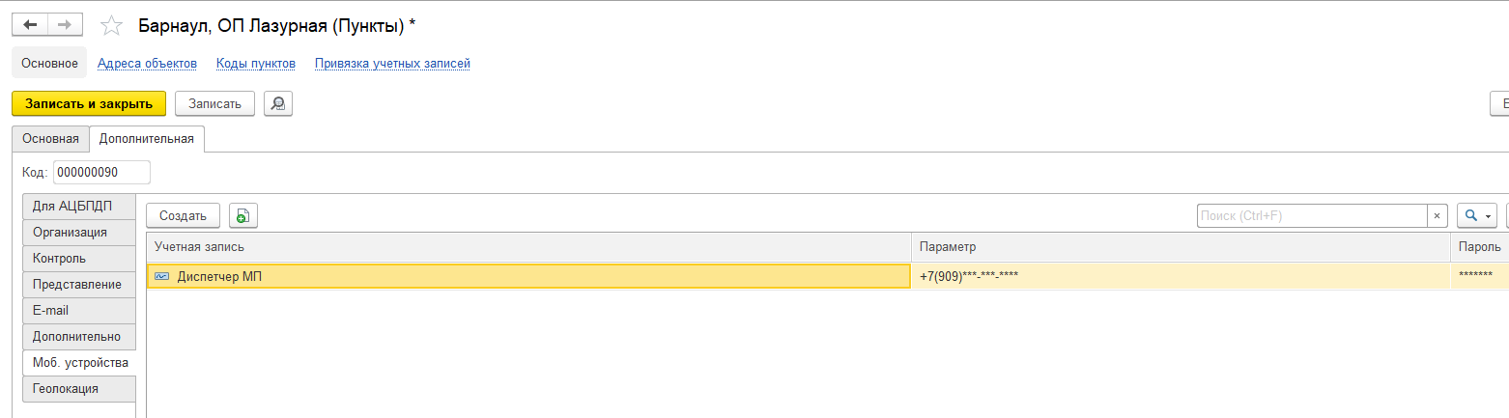
Task: Open the Геолокация side tab
Action: 65,389
